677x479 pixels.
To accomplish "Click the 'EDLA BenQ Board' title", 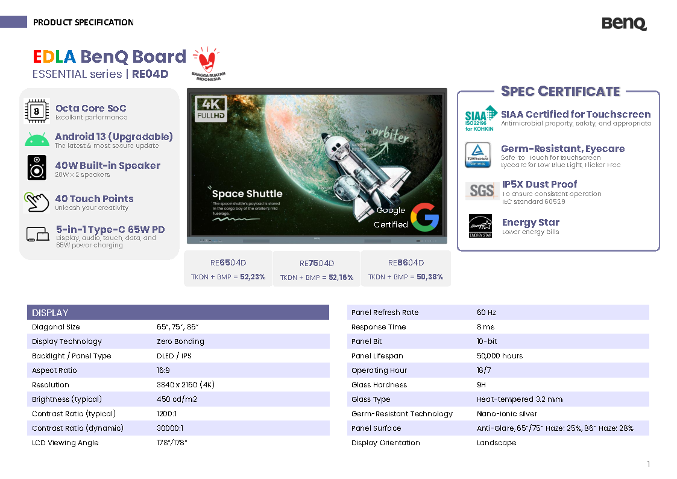I will pos(110,57).
